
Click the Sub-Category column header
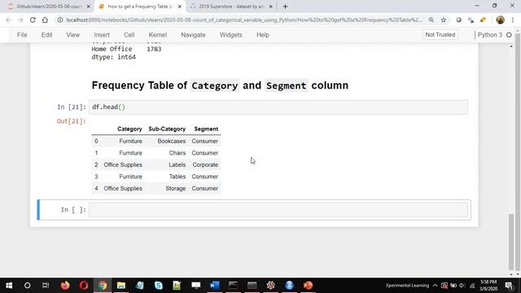pyautogui.click(x=167, y=129)
